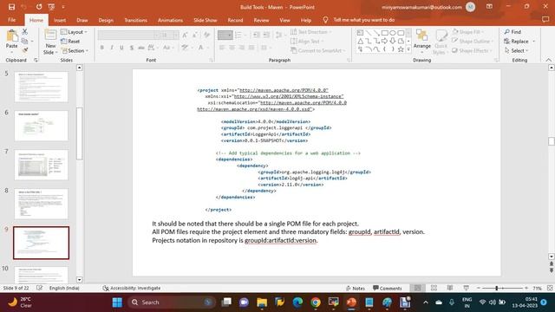The image size is (555, 312).
Task: Expand the Select dropdown in Editing group
Action: (517, 50)
